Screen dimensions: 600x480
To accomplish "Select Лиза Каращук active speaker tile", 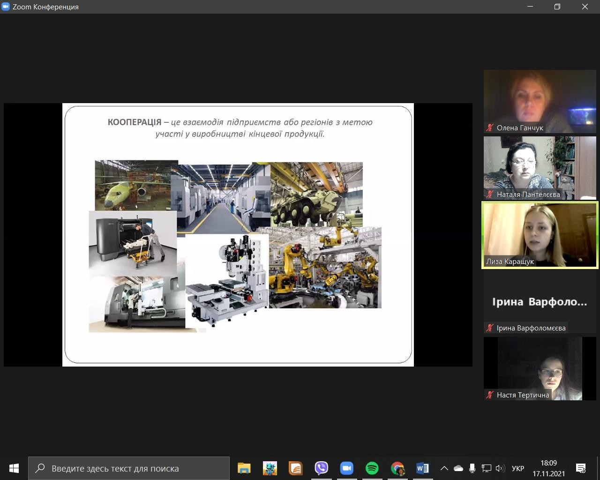I will (x=540, y=235).
